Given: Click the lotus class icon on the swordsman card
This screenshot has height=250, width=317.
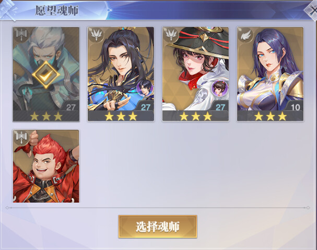Looking at the screenshot, I should pyautogui.click(x=96, y=34).
